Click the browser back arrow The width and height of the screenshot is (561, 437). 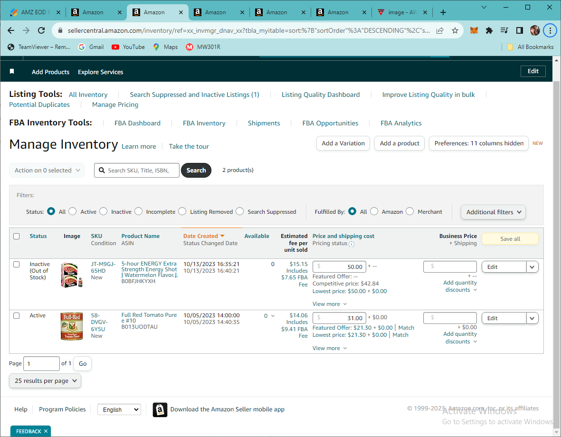[x=11, y=30]
